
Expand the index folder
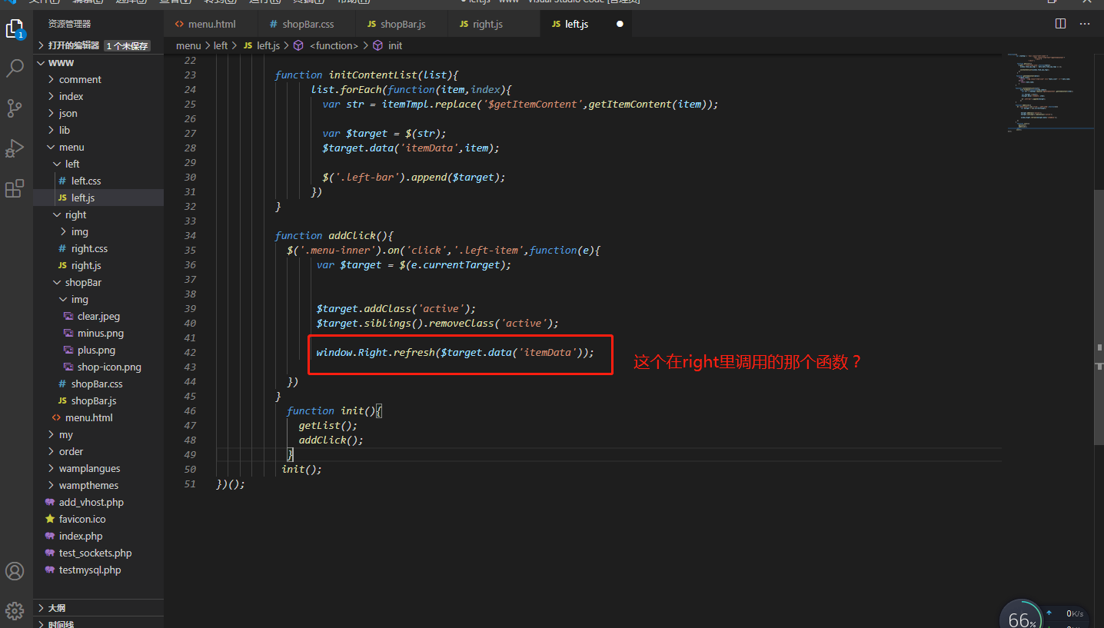pyautogui.click(x=98, y=96)
